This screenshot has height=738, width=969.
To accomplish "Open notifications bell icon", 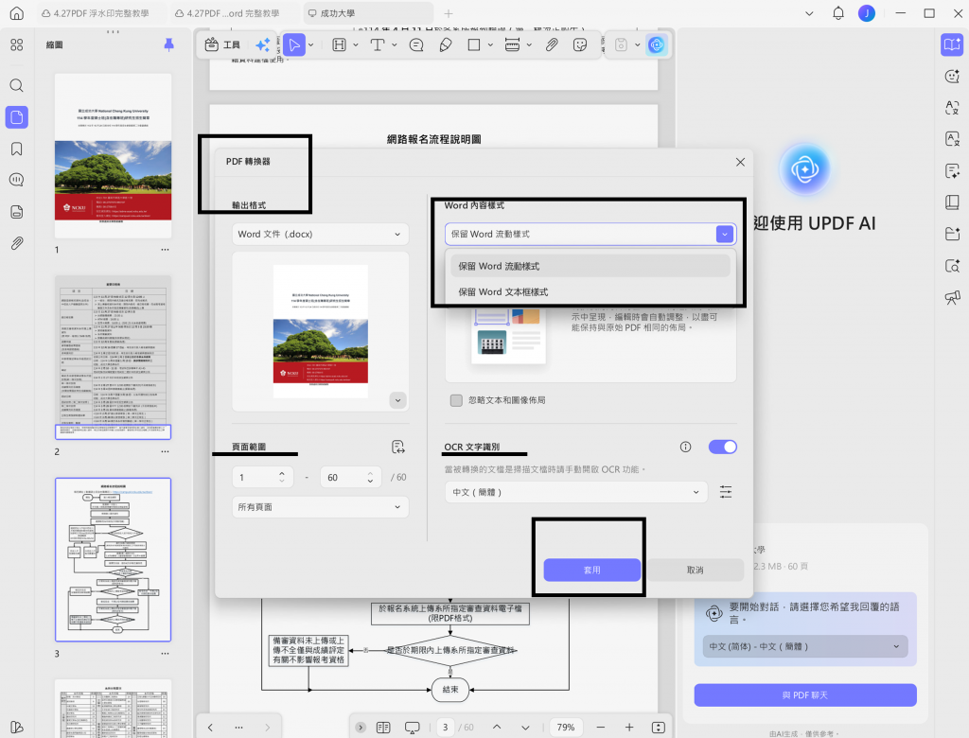I will (x=838, y=13).
